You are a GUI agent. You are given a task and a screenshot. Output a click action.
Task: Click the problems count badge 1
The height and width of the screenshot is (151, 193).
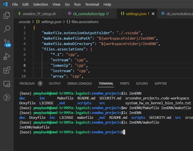(40, 83)
